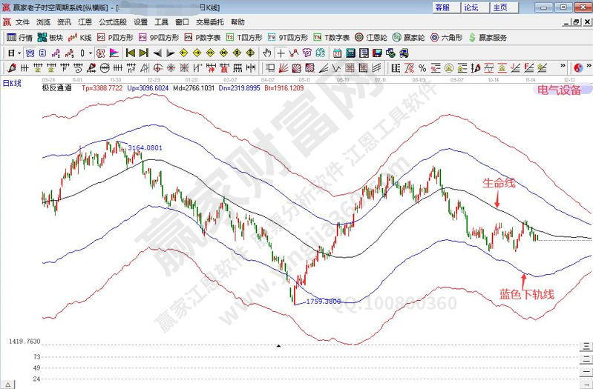Click the 日K线 period label above the chart

[12, 83]
